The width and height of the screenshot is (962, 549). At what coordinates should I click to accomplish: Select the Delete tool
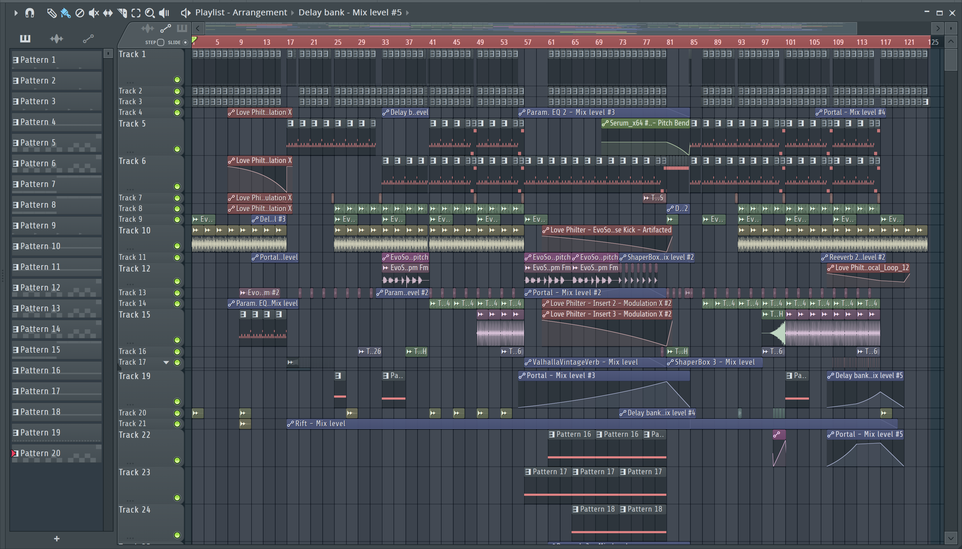coord(79,13)
